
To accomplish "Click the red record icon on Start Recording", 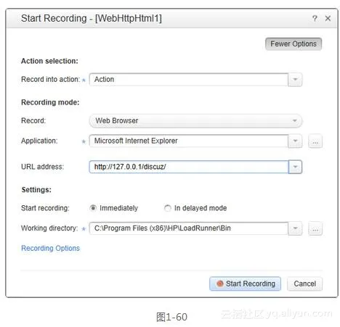I will coord(219,283).
